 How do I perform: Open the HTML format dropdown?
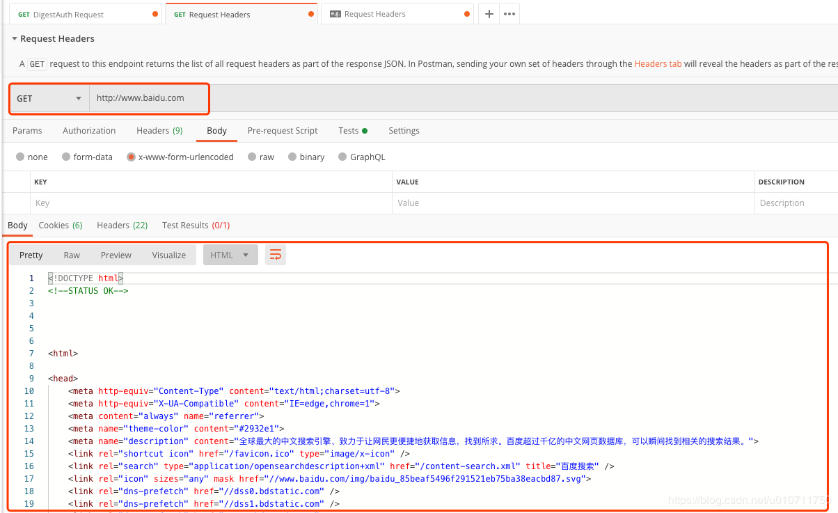click(x=230, y=255)
